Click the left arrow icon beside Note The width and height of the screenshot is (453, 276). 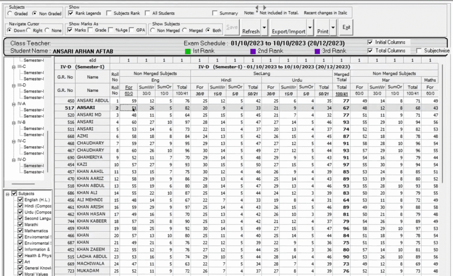[257, 7]
